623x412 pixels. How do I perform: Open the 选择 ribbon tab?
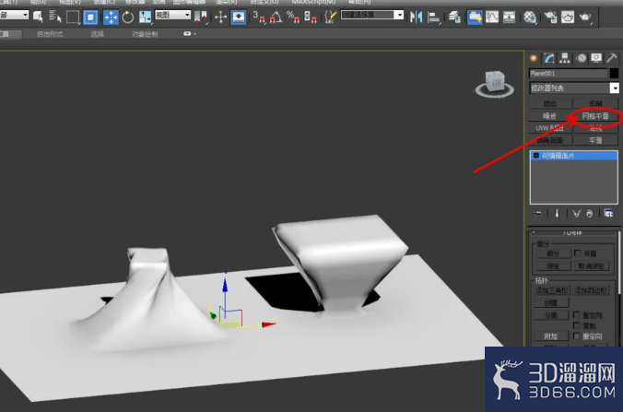point(97,34)
